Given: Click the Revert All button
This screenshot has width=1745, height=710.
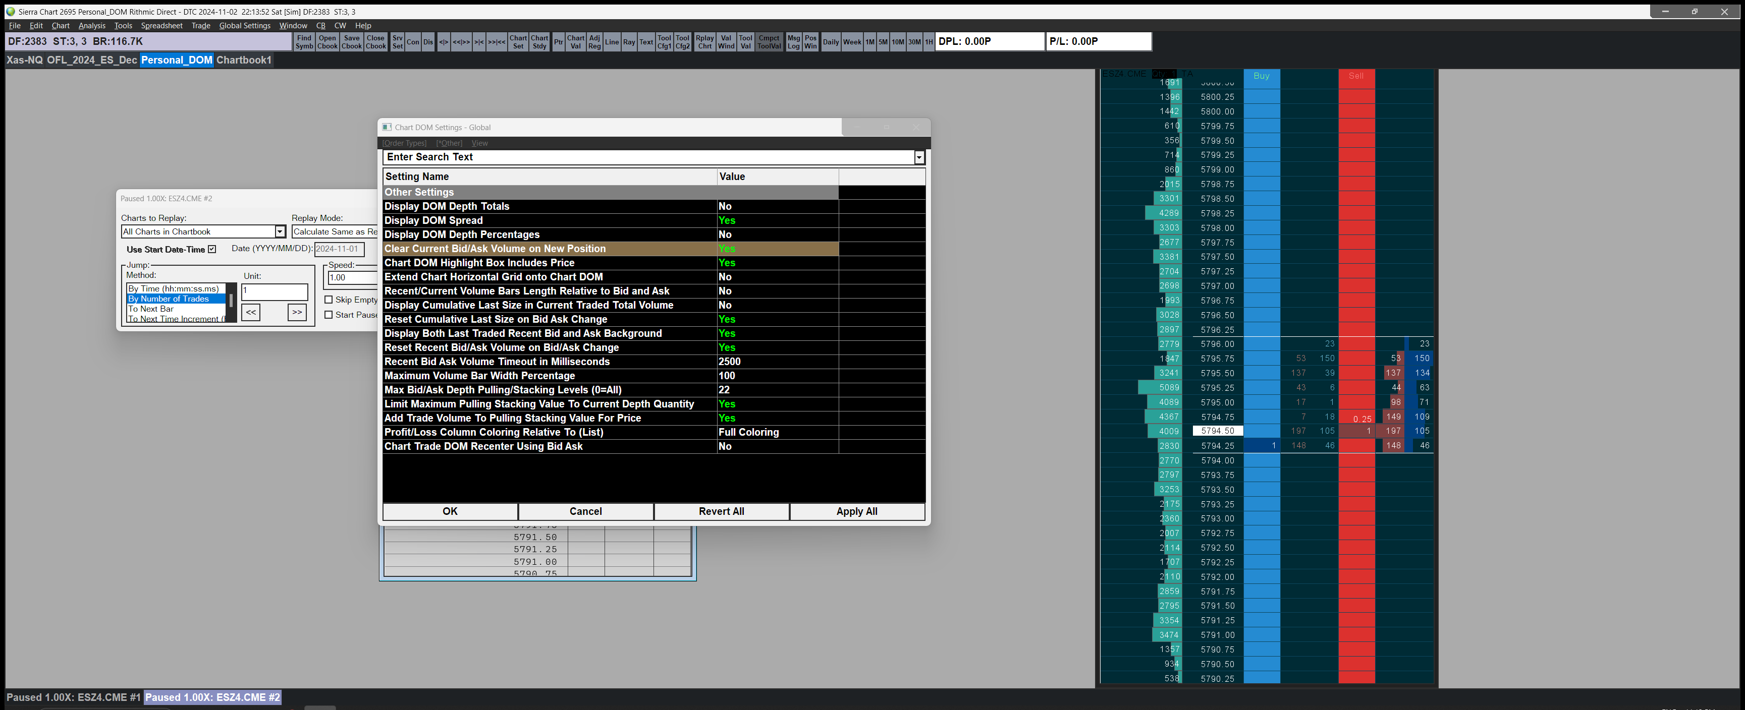Looking at the screenshot, I should tap(721, 512).
